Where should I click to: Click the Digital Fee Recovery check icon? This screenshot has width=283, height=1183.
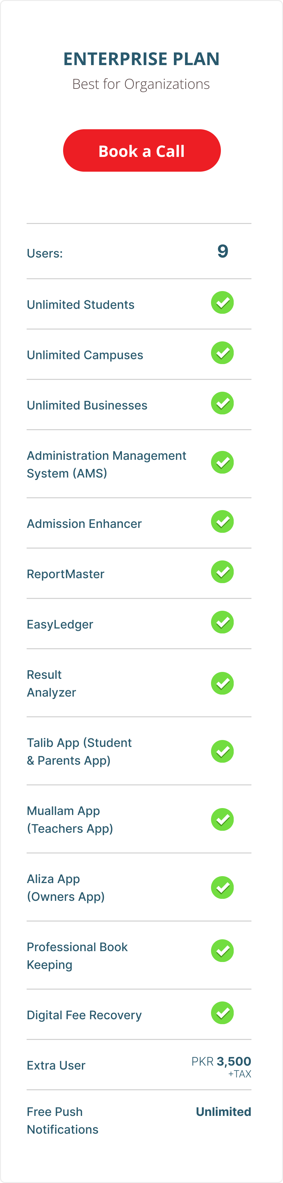pyautogui.click(x=223, y=1013)
